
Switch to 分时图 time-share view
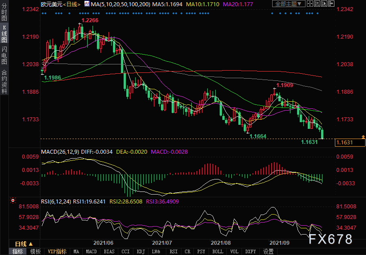point(4,12)
